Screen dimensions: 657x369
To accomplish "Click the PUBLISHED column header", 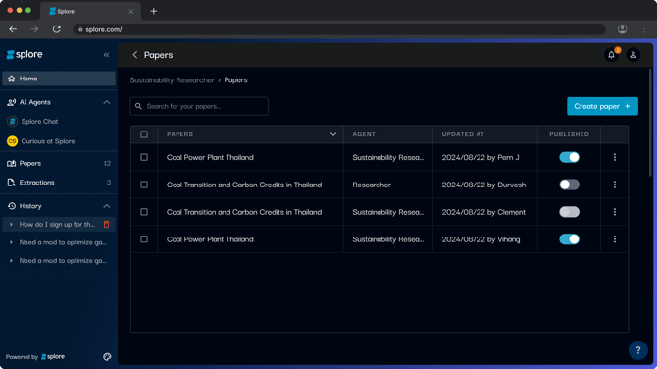I will (569, 134).
